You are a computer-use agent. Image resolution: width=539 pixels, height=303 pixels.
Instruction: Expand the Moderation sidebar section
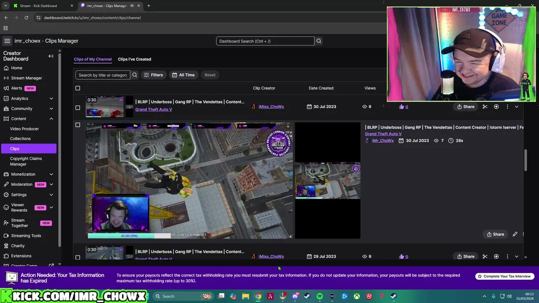tap(51, 184)
